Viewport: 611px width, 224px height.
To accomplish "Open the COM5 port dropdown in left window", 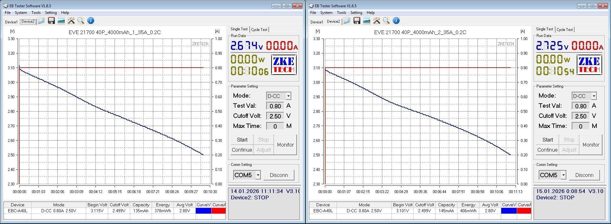I will click(x=258, y=175).
